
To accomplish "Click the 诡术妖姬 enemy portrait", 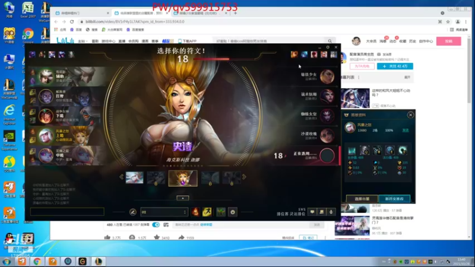I will pyautogui.click(x=327, y=96).
